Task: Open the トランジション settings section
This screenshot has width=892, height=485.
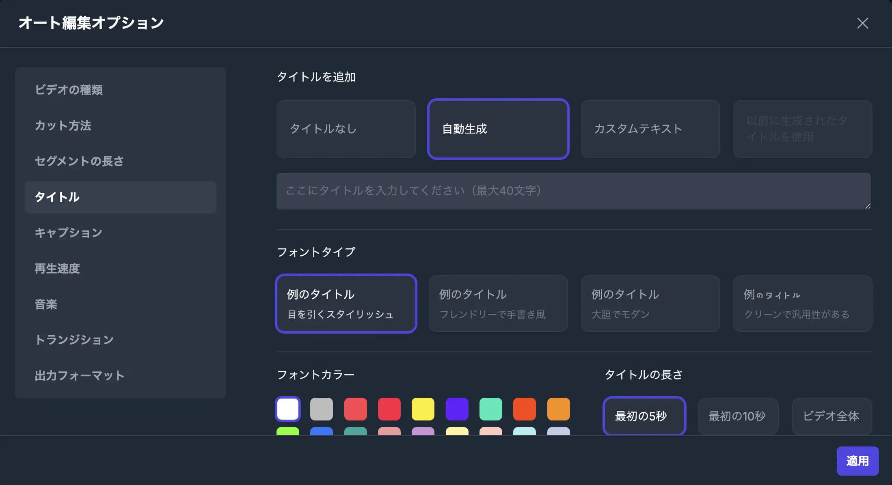Action: point(74,340)
